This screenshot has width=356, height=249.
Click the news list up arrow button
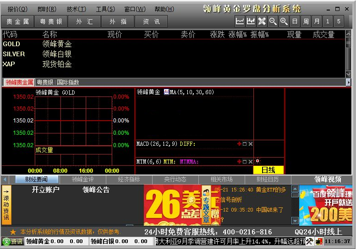295,189
